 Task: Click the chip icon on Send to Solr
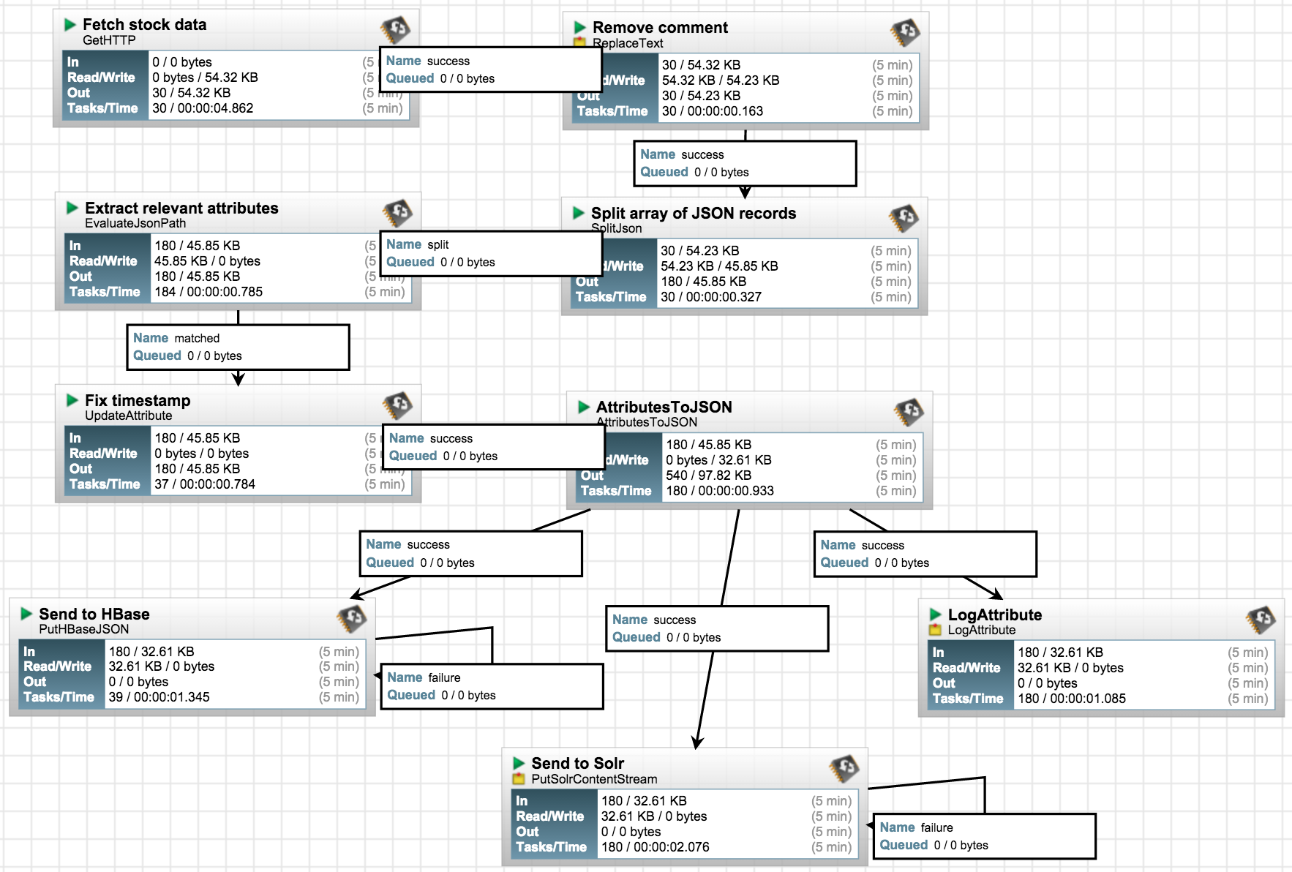843,766
